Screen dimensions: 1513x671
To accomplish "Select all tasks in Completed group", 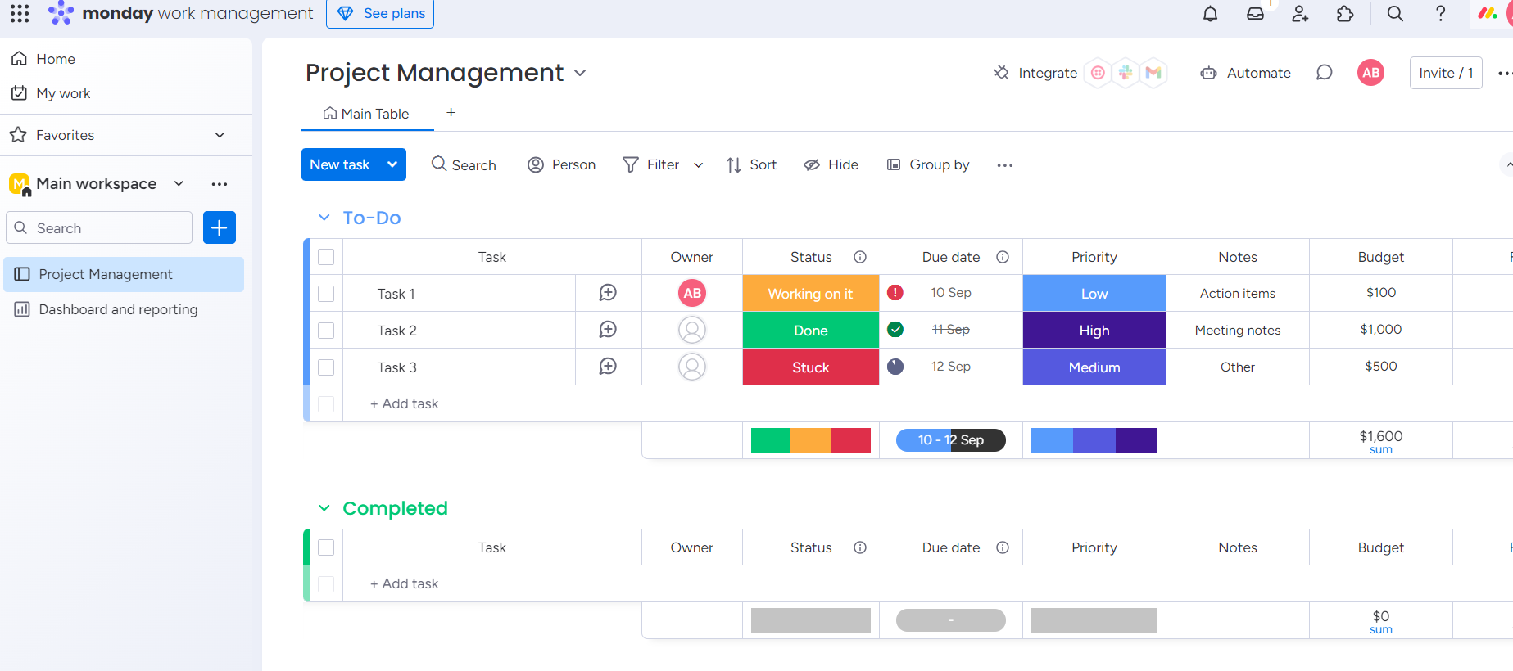I will [x=326, y=547].
